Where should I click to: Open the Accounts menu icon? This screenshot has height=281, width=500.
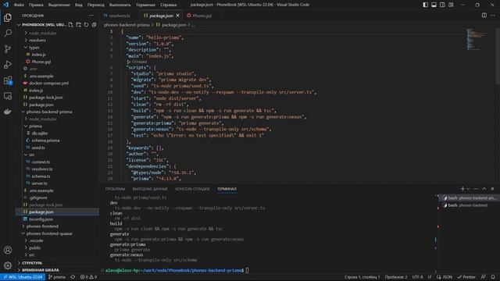pos(8,250)
